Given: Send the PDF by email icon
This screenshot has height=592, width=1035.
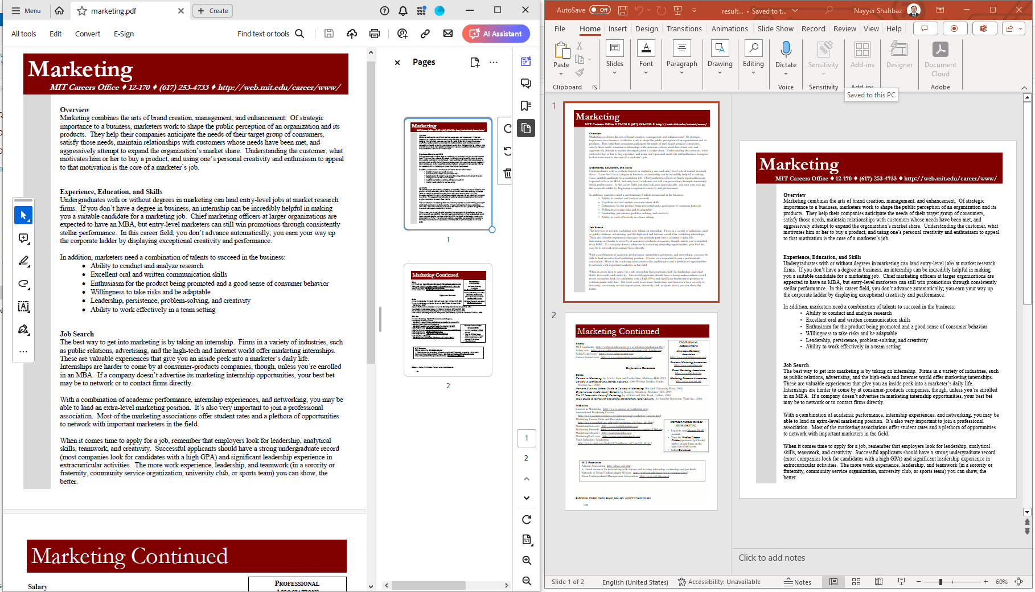Looking at the screenshot, I should [x=448, y=34].
